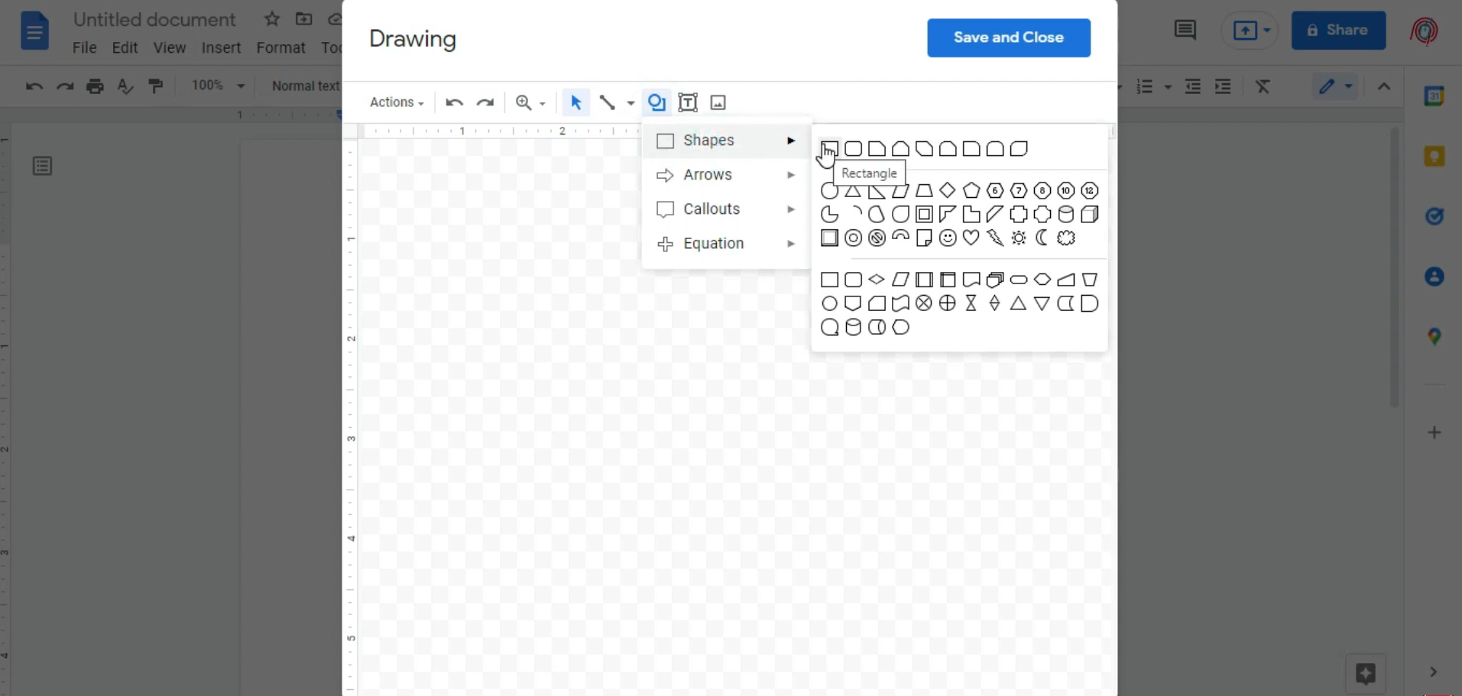Insert the Moon shape
The height and width of the screenshot is (696, 1462).
click(1042, 238)
